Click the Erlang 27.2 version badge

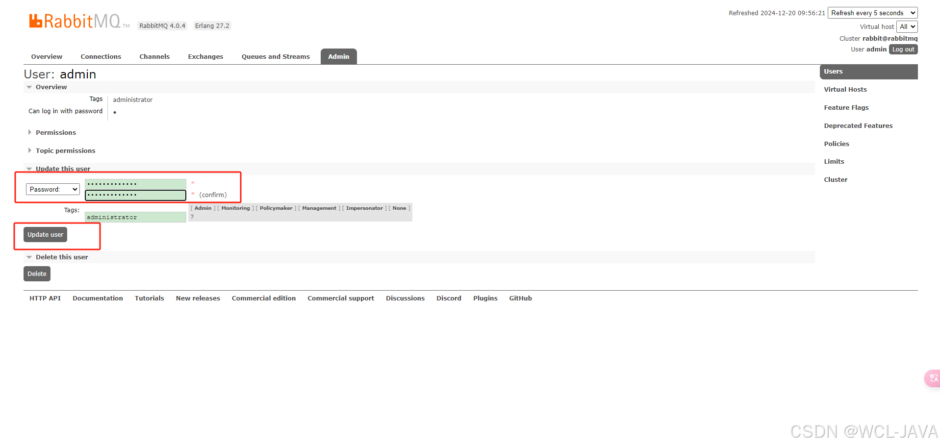(212, 26)
